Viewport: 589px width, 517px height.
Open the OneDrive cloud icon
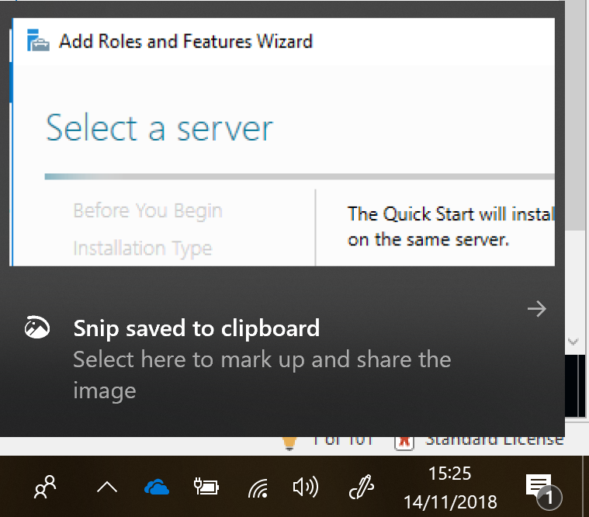click(157, 488)
